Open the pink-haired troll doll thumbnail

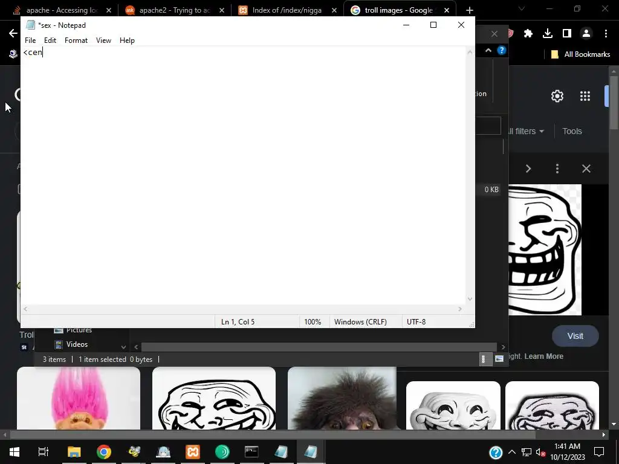pyautogui.click(x=79, y=398)
